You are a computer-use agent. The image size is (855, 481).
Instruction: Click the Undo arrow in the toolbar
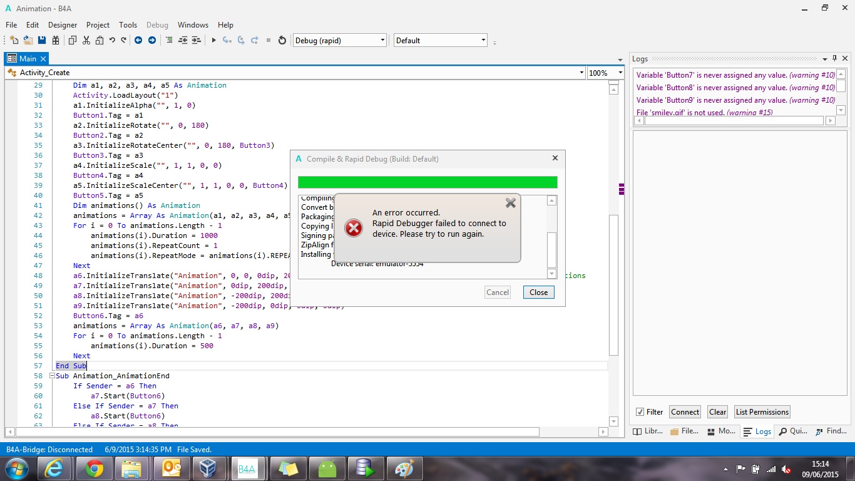(112, 40)
